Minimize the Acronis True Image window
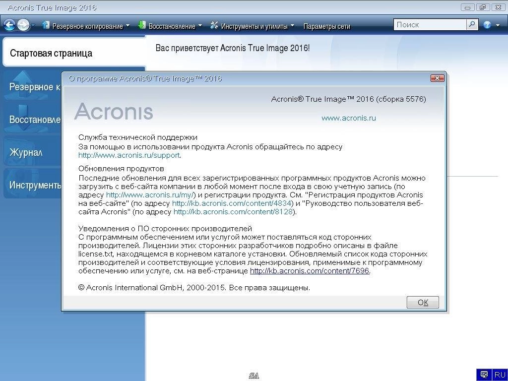Viewport: 508px width, 381px height. coord(467,7)
